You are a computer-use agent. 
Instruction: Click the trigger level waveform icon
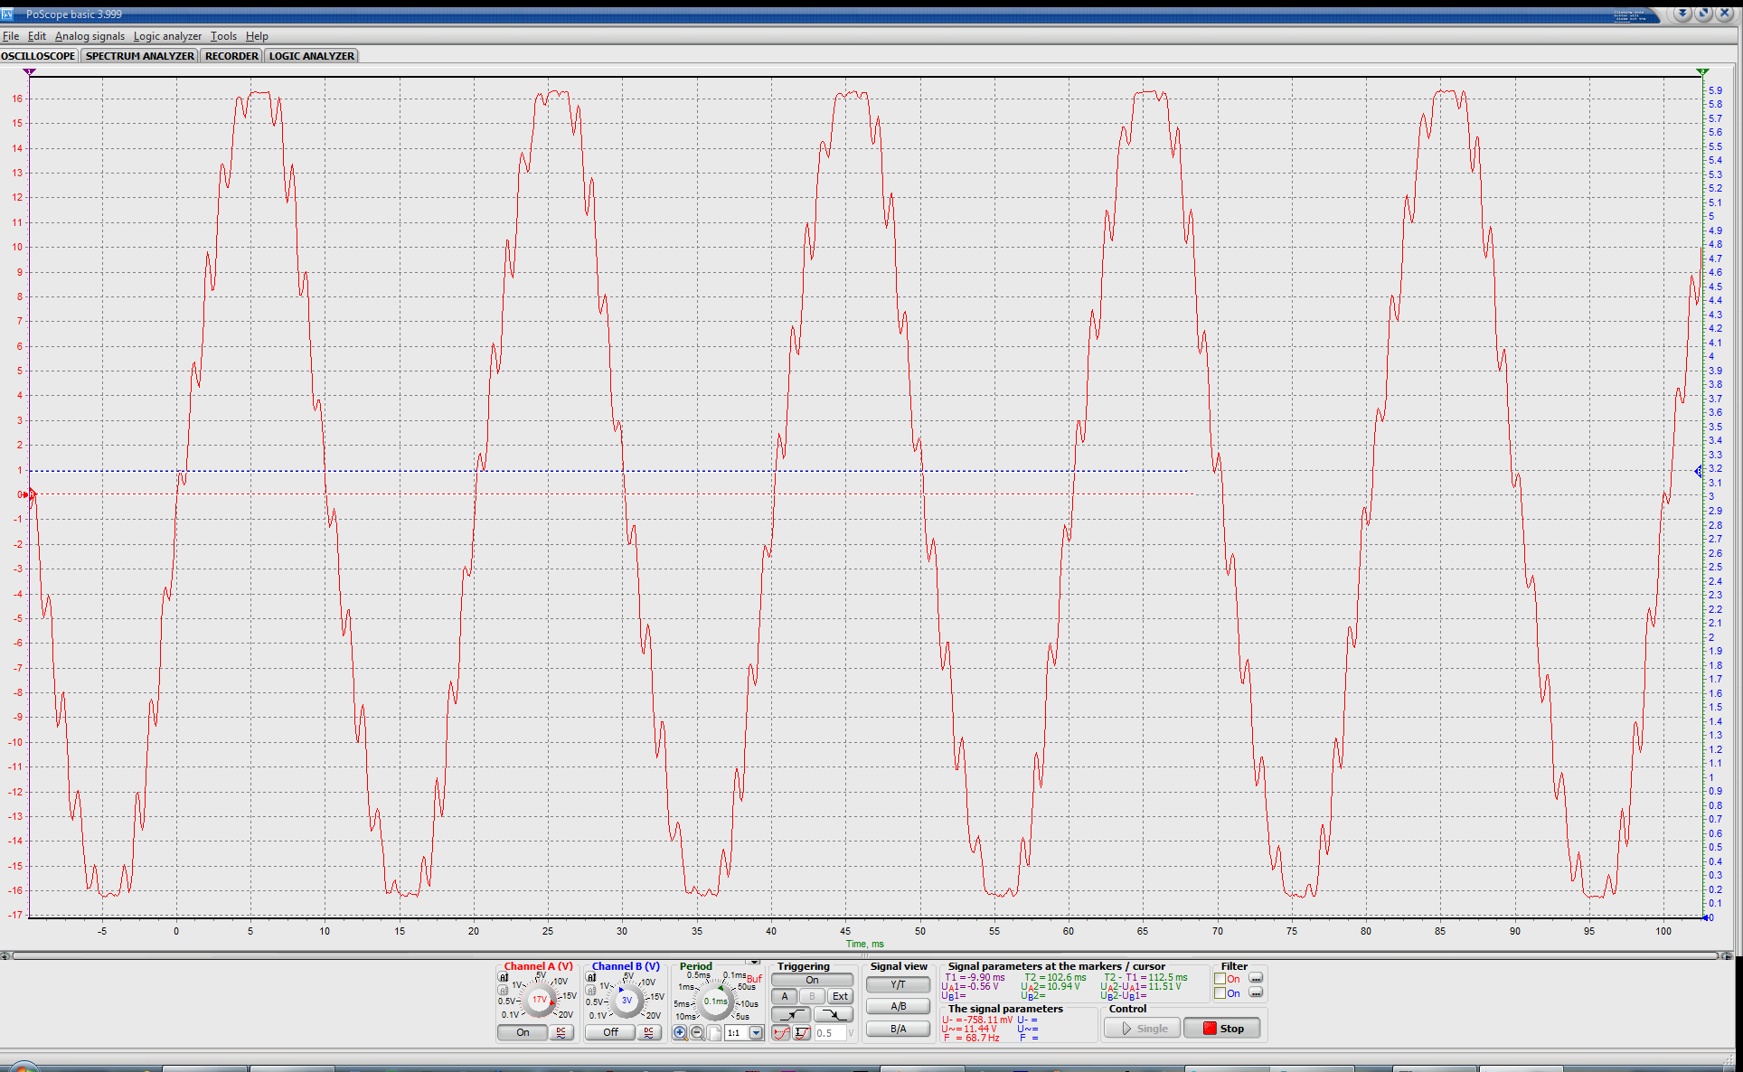802,1032
